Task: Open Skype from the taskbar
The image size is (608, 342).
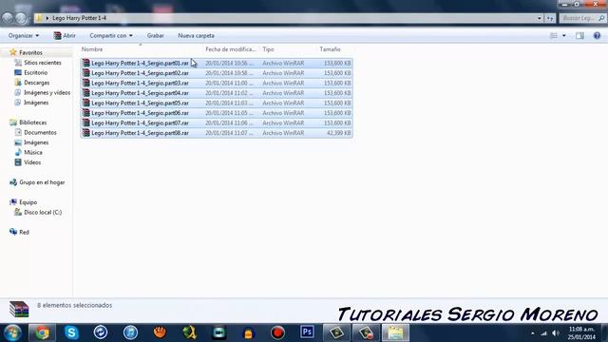Action: tap(72, 332)
